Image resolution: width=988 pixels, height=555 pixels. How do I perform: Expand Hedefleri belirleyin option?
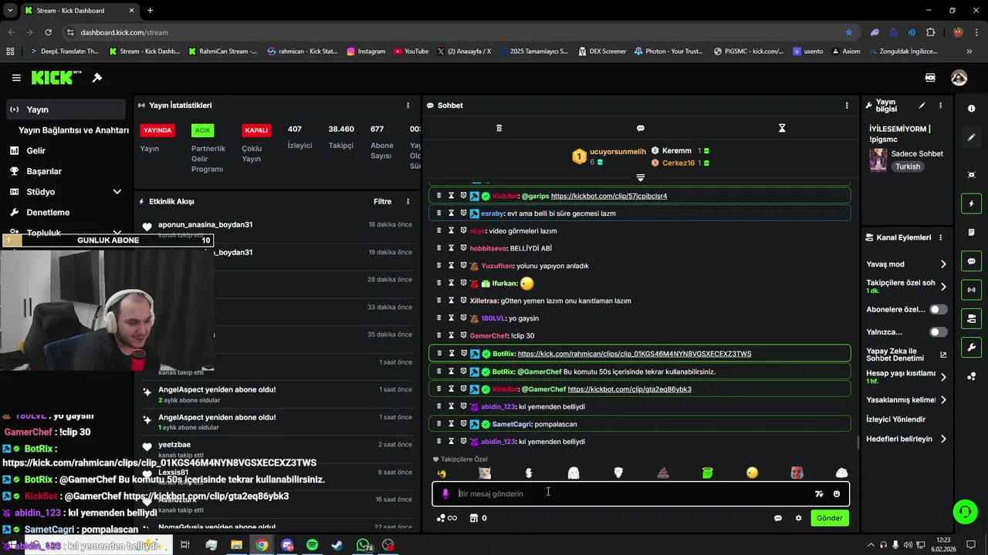pos(943,439)
